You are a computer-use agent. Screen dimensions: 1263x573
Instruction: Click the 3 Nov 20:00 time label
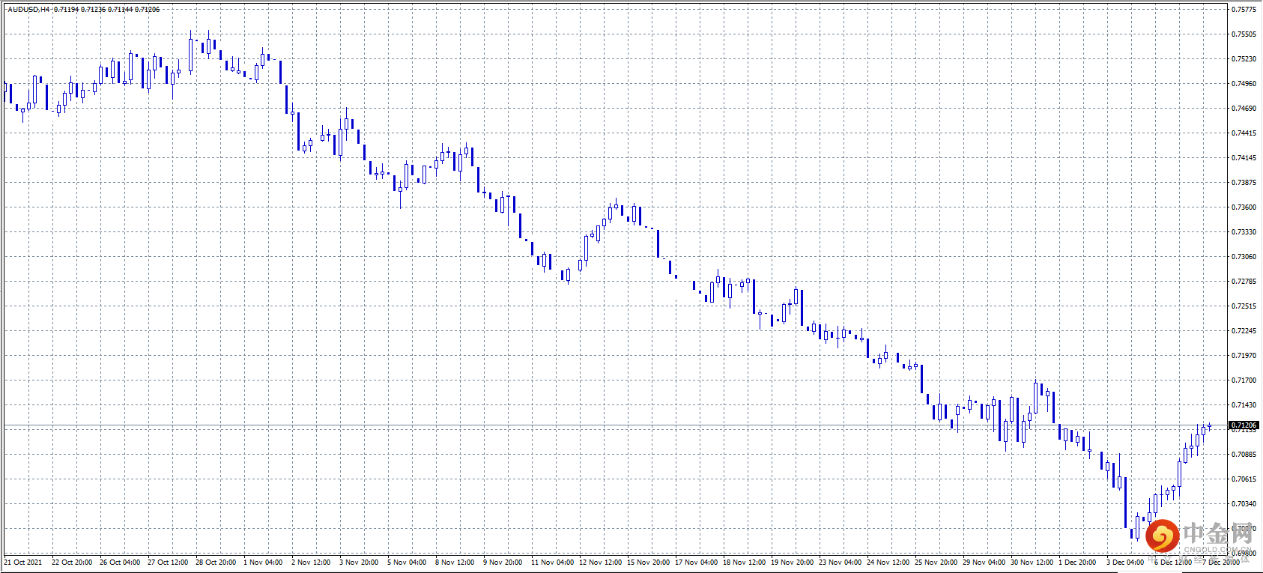(x=359, y=563)
